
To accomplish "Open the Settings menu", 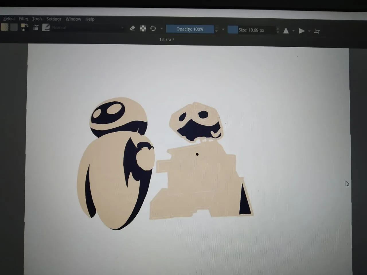I will [54, 19].
